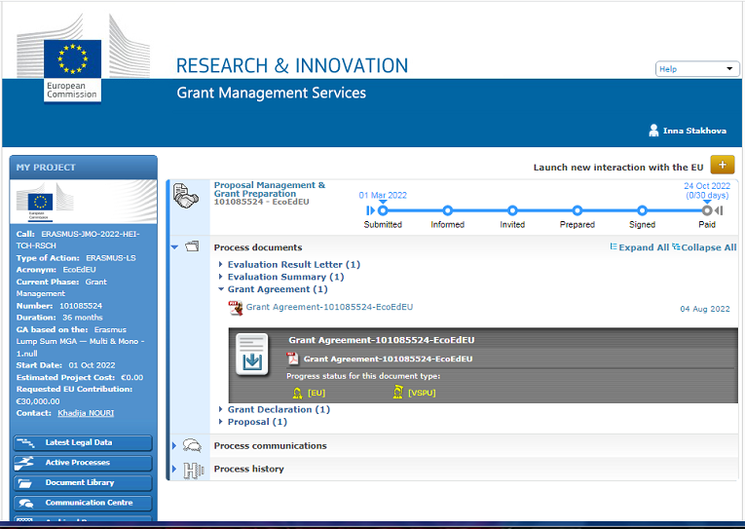
Task: Expand the Process history section arrow
Action: click(x=174, y=470)
